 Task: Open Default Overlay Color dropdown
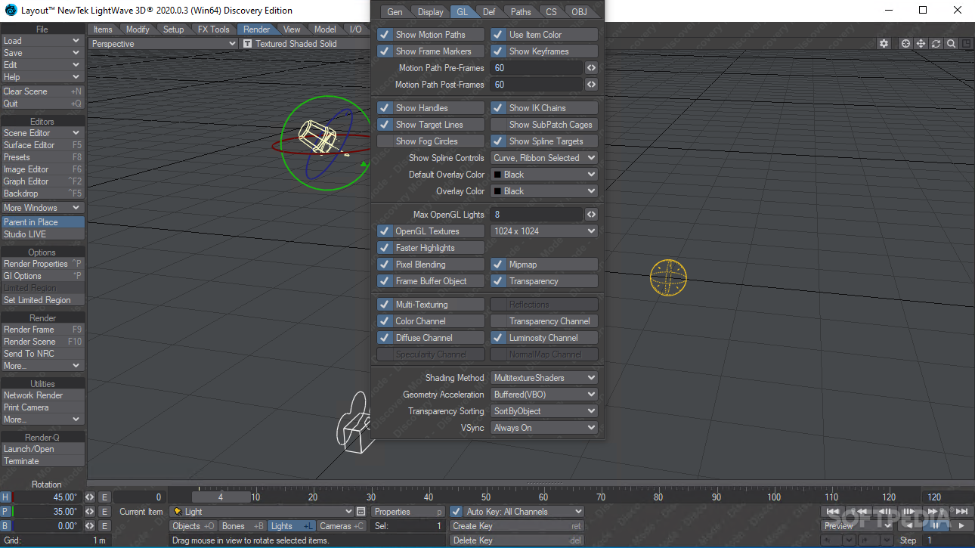(544, 175)
